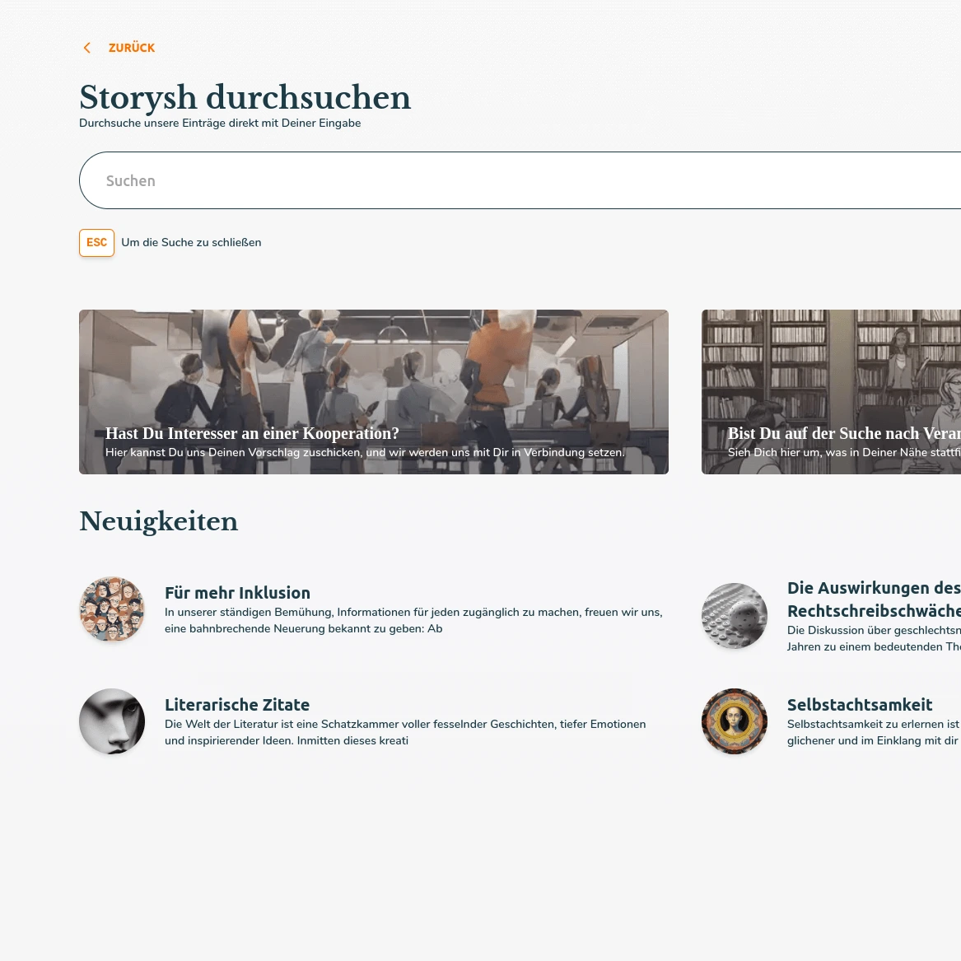Viewport: 961px width, 961px height.
Task: Click the Storysh durchsuchen page heading
Action: [x=245, y=97]
